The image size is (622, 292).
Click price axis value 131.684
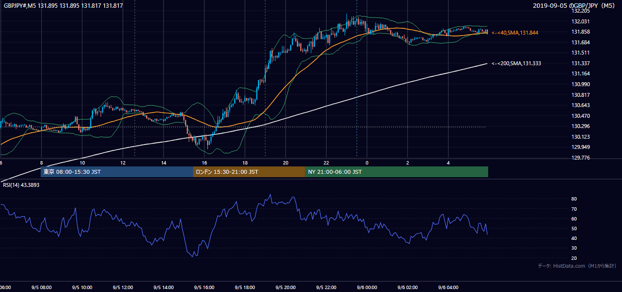580,42
